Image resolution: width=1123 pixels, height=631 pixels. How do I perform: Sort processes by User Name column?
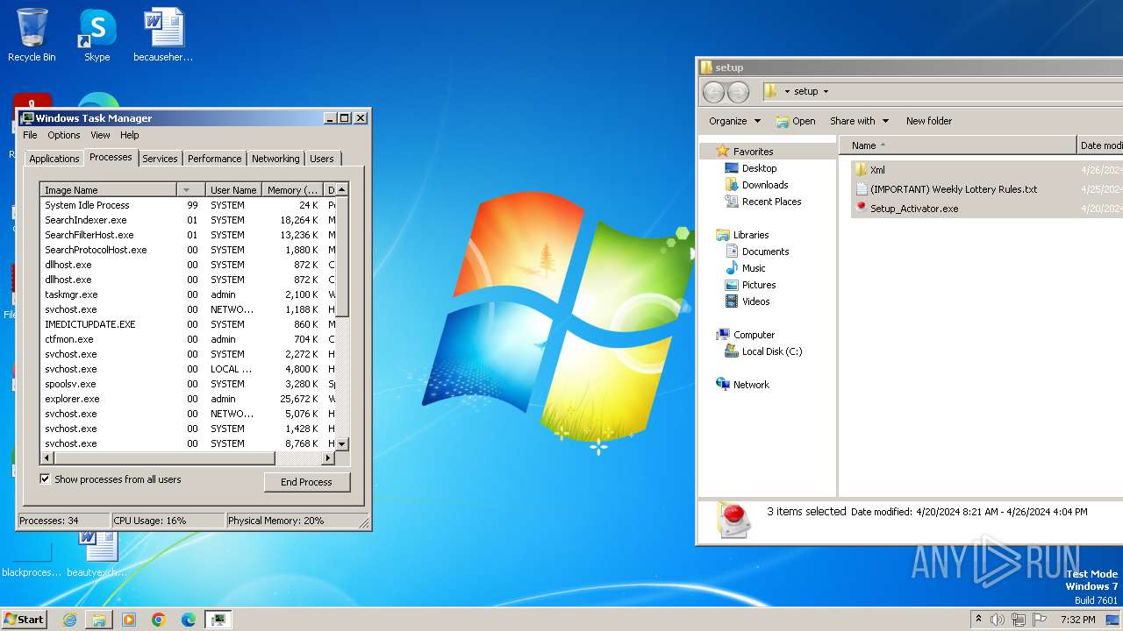point(233,190)
